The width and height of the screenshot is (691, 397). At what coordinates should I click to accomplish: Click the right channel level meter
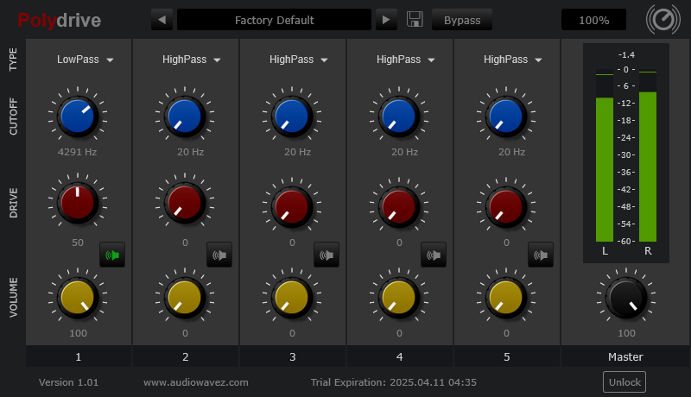click(x=647, y=155)
